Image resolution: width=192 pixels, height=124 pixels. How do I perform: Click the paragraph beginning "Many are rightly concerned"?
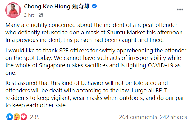point(93,32)
